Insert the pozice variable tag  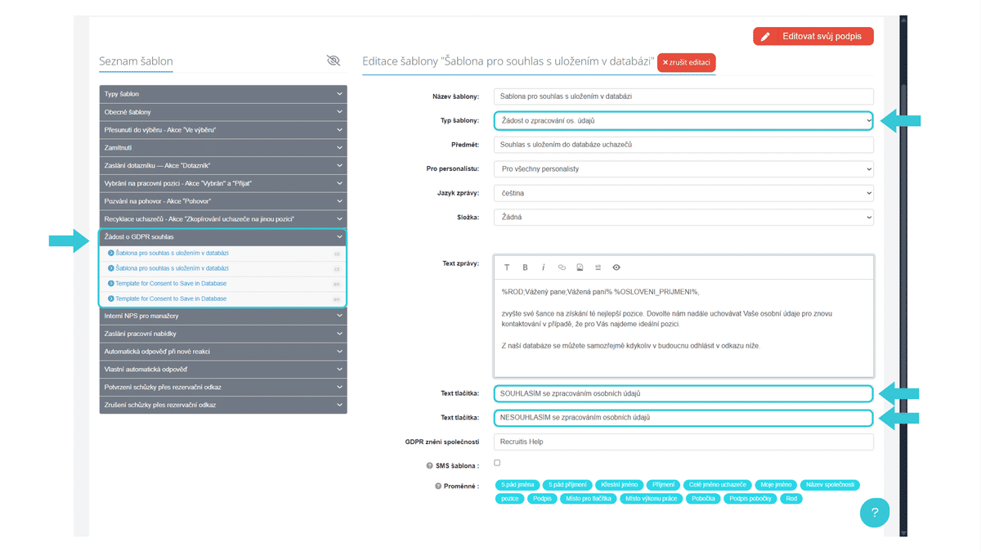pyautogui.click(x=510, y=498)
